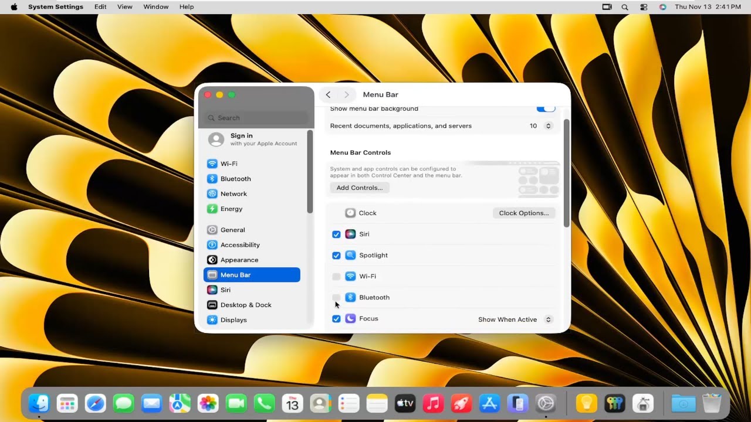Open Network settings in sidebar
The height and width of the screenshot is (422, 751).
(x=252, y=193)
